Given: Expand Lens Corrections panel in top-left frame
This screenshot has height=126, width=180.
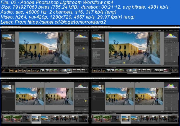Looking at the screenshot, I should [81, 60].
